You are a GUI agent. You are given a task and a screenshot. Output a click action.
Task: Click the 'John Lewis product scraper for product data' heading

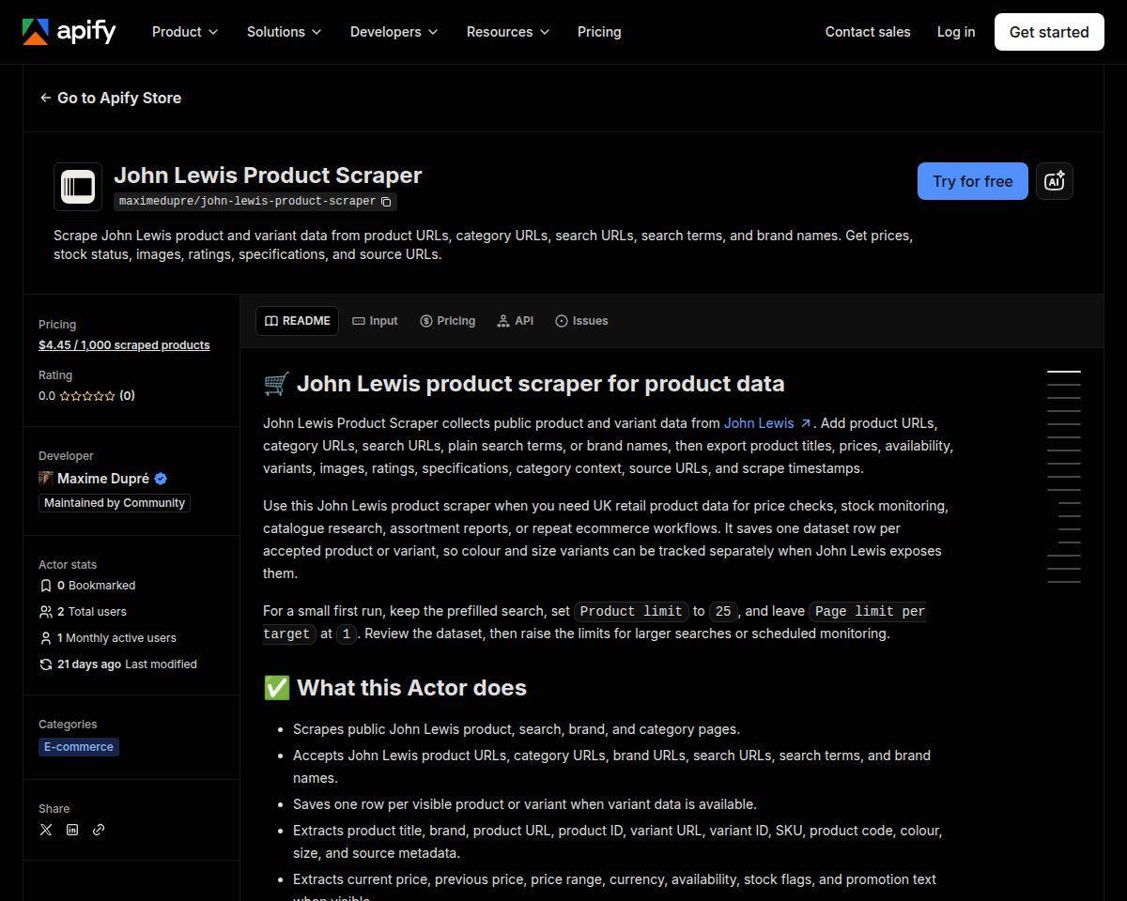coord(524,384)
